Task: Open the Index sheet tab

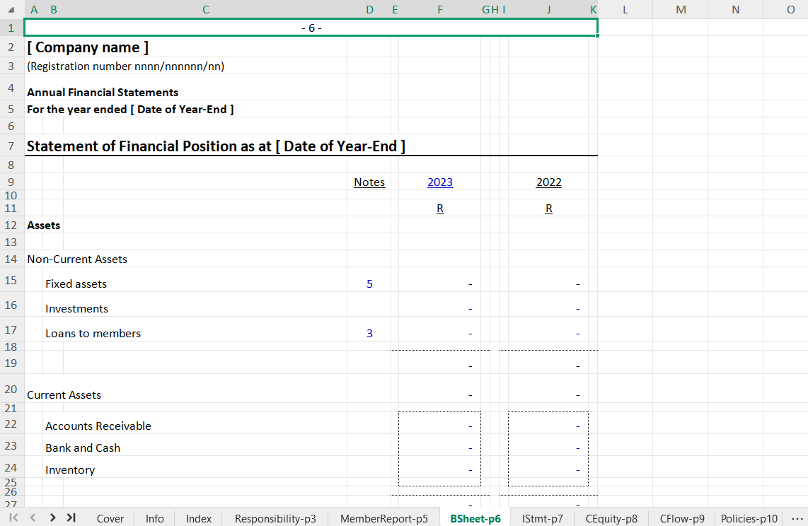Action: [x=199, y=518]
